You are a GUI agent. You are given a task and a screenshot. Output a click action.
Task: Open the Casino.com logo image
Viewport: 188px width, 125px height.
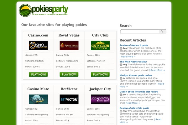[38, 45]
